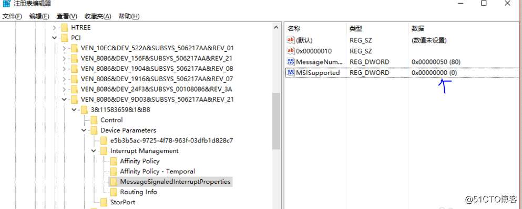
Task: Select the MessageSignaledInterruptProperties key label
Action: coord(176,182)
